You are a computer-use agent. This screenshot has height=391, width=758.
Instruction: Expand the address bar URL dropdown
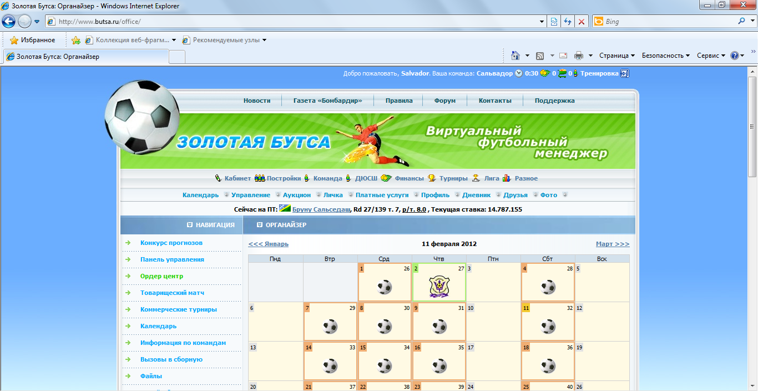[x=542, y=22]
